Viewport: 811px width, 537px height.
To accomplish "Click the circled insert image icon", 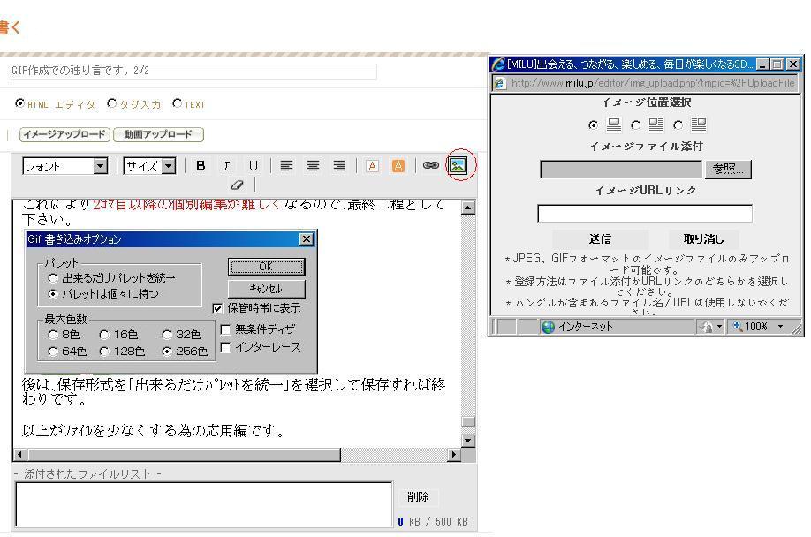I will pyautogui.click(x=458, y=165).
